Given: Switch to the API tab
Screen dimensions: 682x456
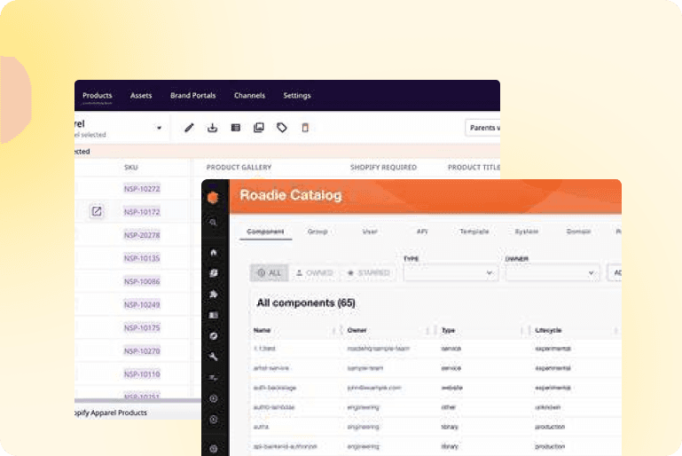Looking at the screenshot, I should [422, 232].
